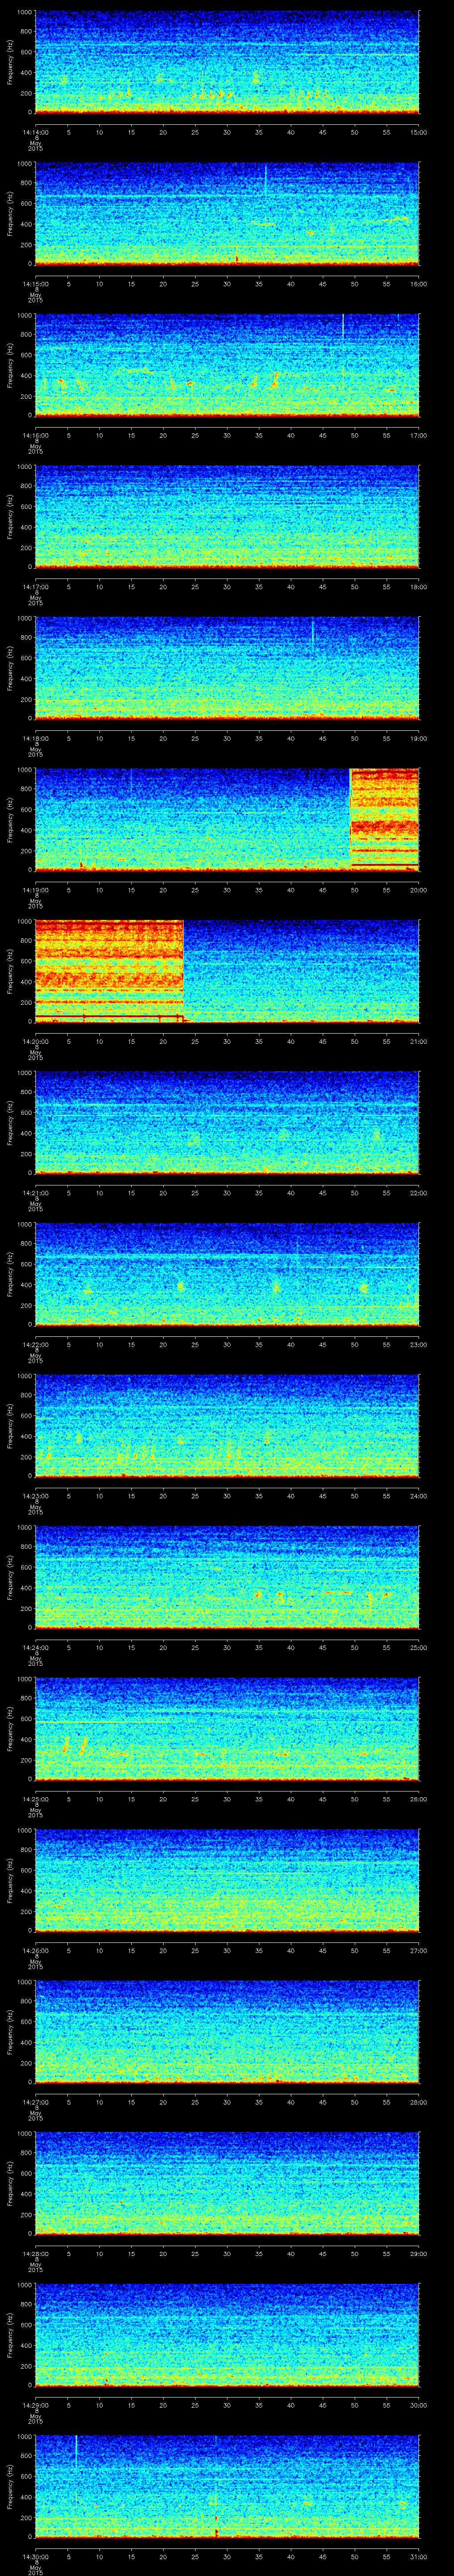This screenshot has width=454, height=2576.
Task: Click the 14:20:00 start time label
Action: 35,1041
